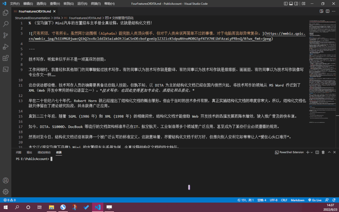Kill terminal with trash icon
The width and height of the screenshot is (339, 212).
(323, 152)
